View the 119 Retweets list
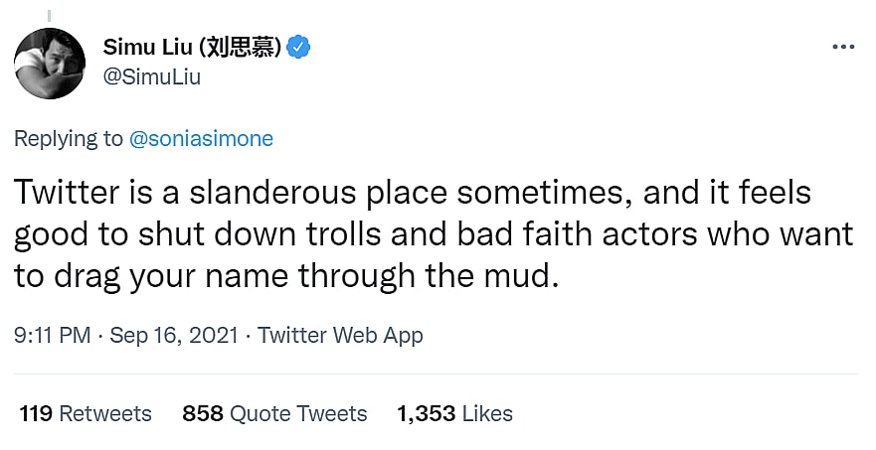 coord(86,413)
